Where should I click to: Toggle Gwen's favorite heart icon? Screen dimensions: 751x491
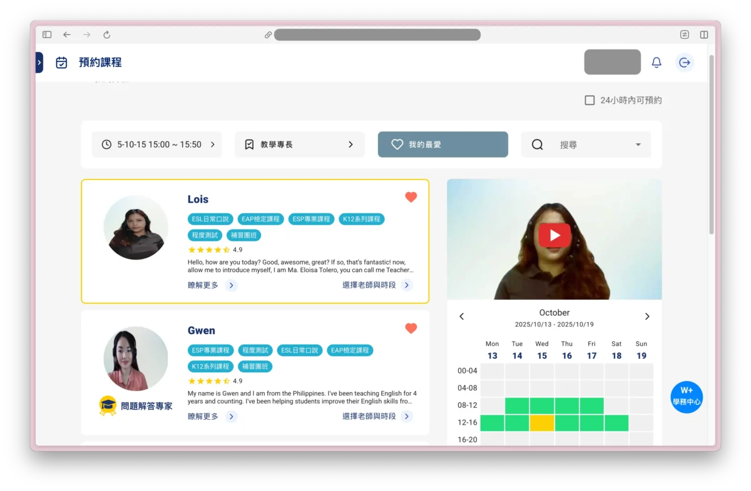(411, 328)
